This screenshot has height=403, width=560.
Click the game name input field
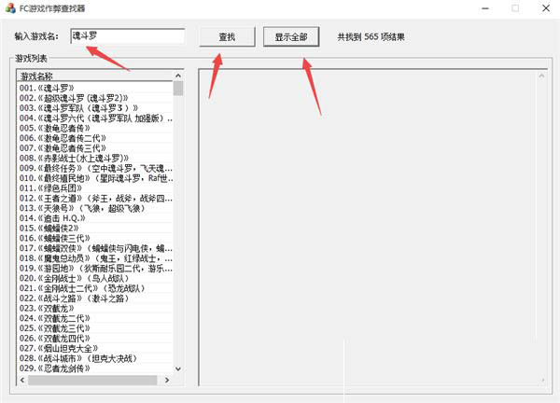[128, 36]
